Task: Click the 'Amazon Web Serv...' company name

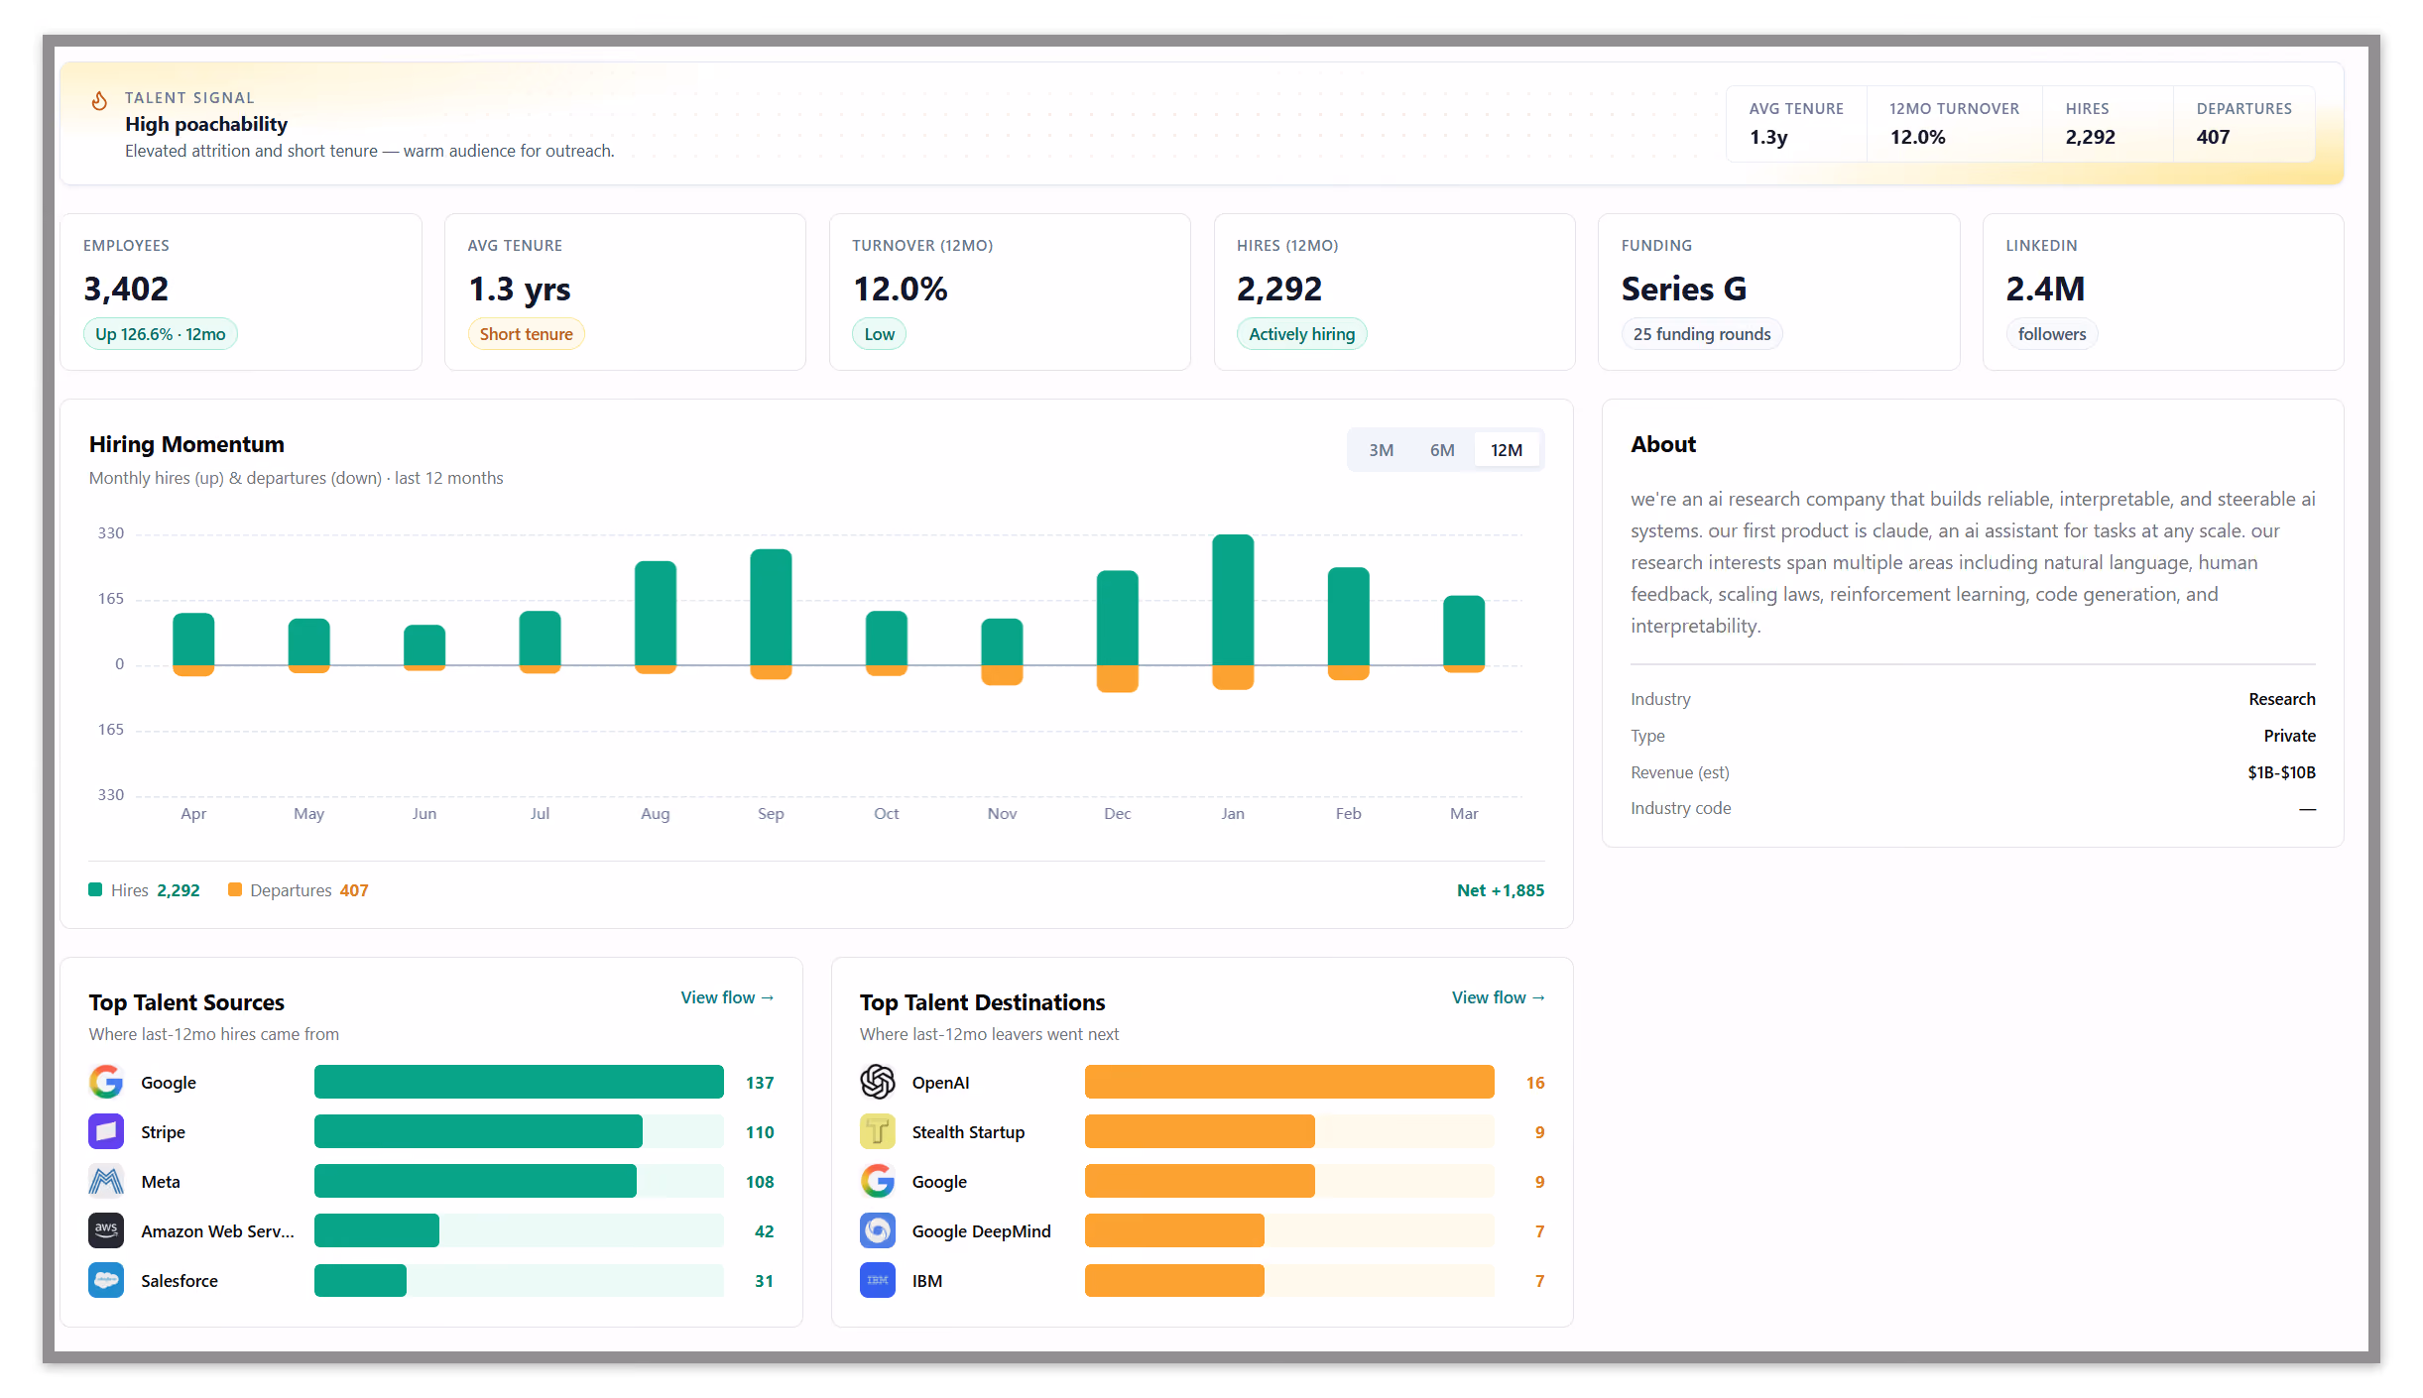Action: 218,1231
